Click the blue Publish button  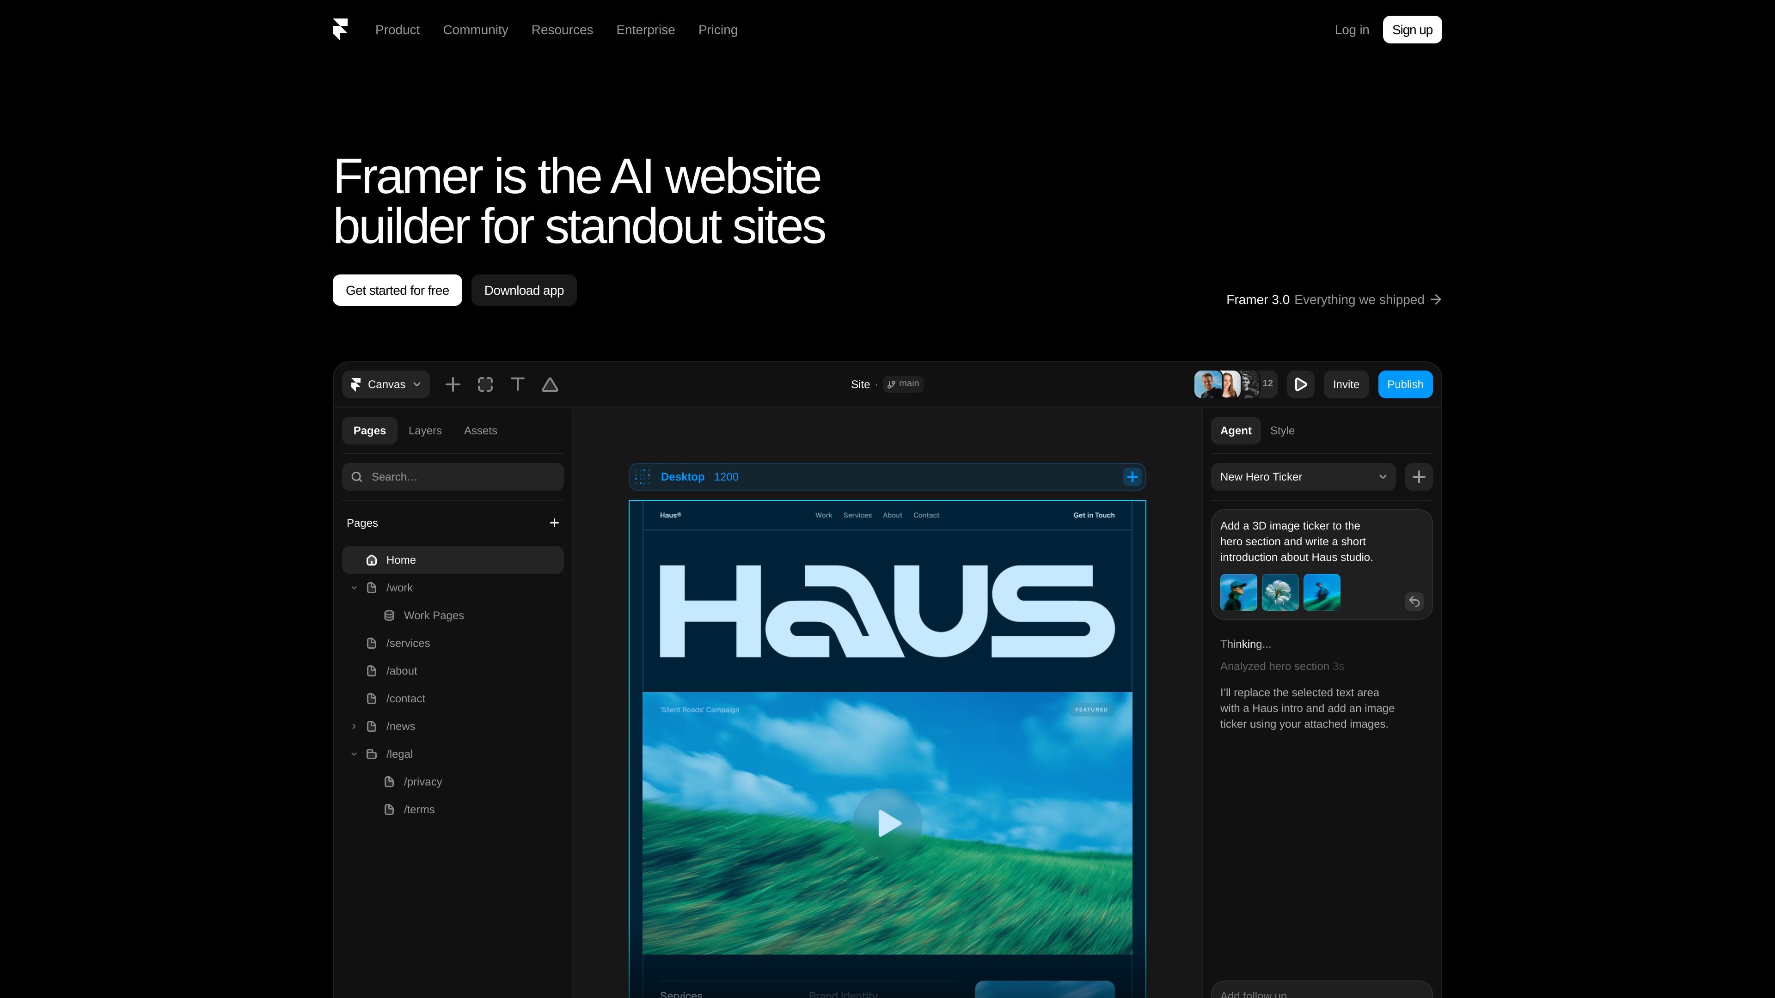tap(1405, 384)
